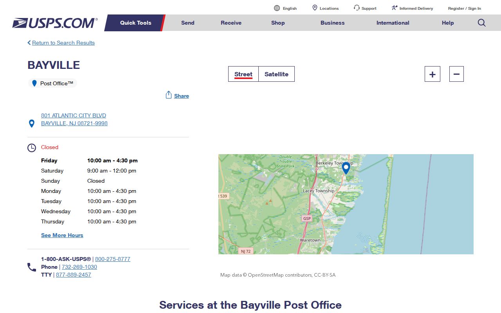Open the Help menu

tap(448, 23)
